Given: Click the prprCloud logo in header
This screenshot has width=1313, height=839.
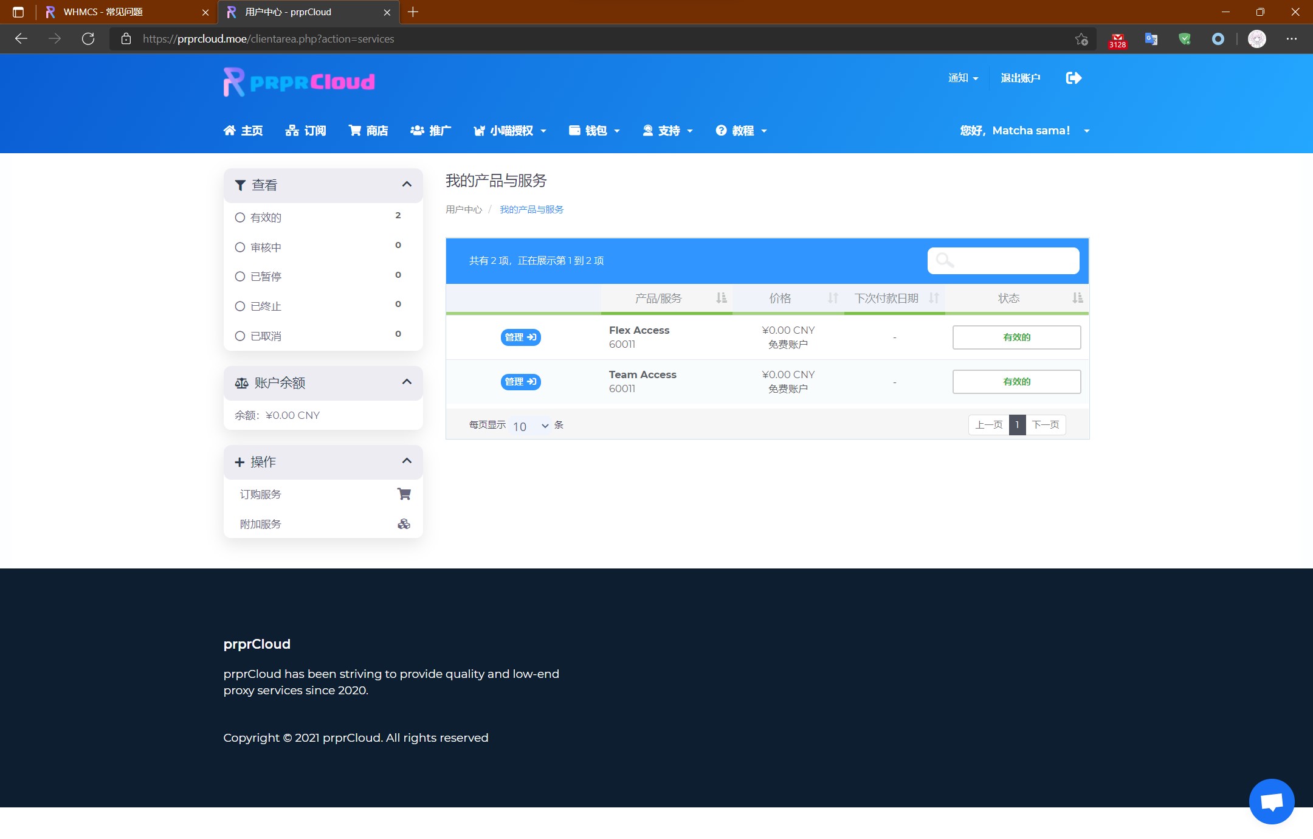Looking at the screenshot, I should [x=299, y=82].
